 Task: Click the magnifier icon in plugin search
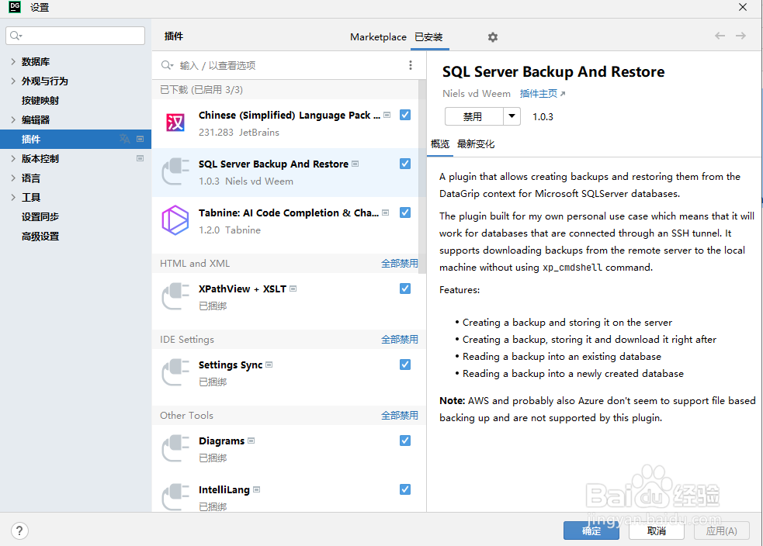[168, 65]
